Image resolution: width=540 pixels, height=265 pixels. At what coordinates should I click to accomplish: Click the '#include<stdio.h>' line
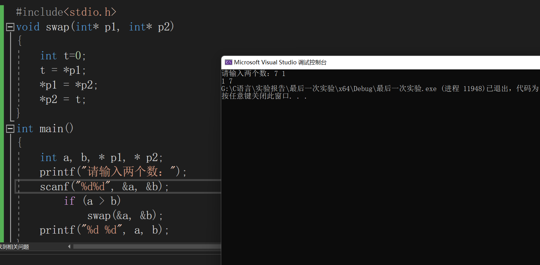click(66, 12)
